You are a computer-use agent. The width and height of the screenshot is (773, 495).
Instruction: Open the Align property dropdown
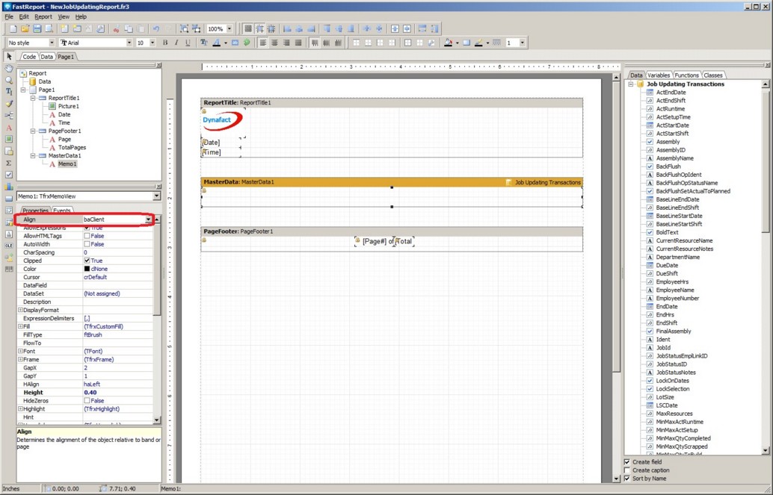click(x=148, y=220)
